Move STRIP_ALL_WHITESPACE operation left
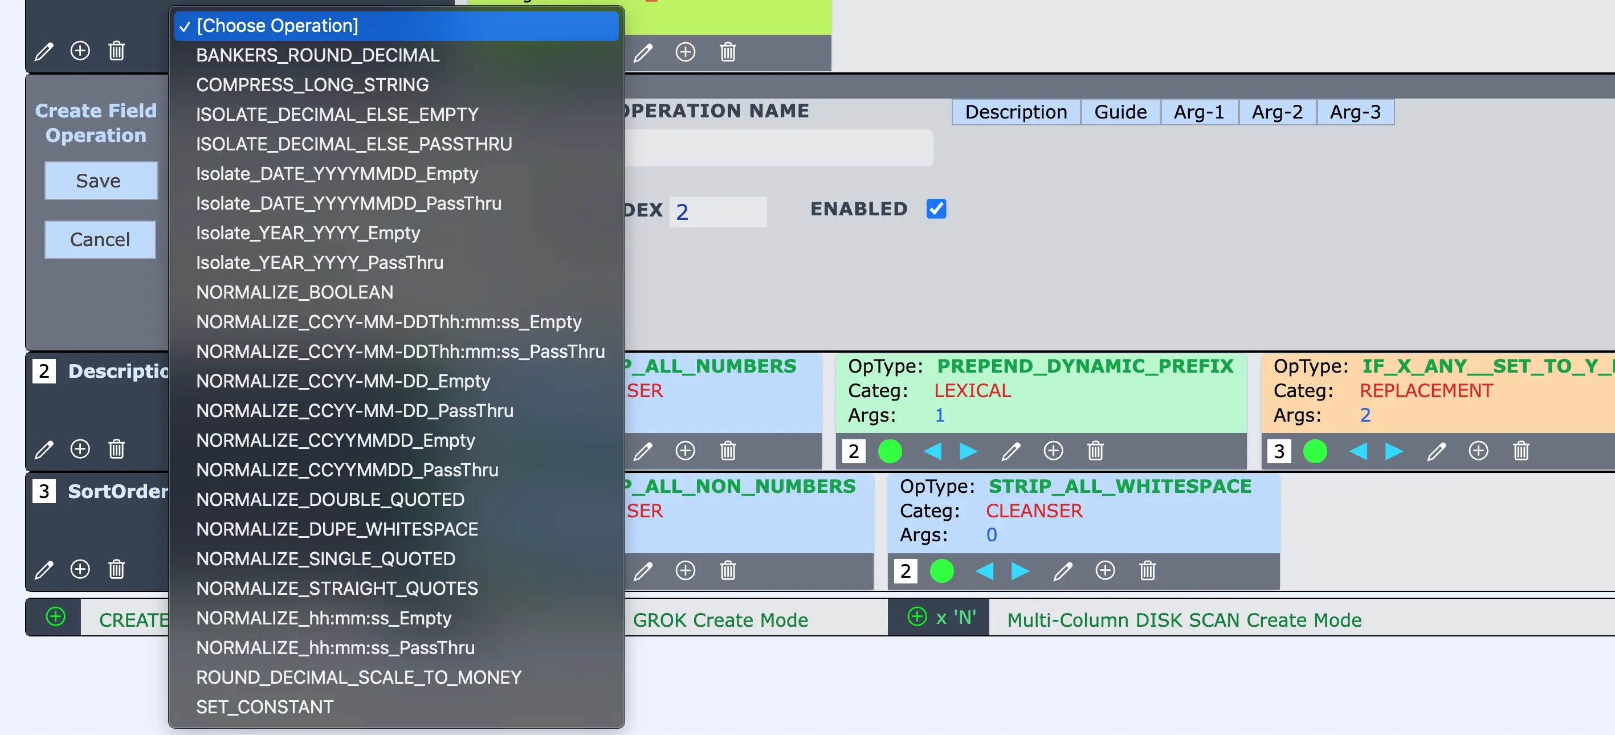This screenshot has height=735, width=1615. pyautogui.click(x=984, y=571)
